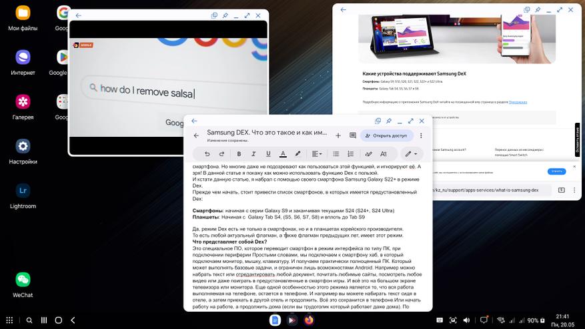
Task: Click the Открыть доступ share button
Action: [x=386, y=135]
